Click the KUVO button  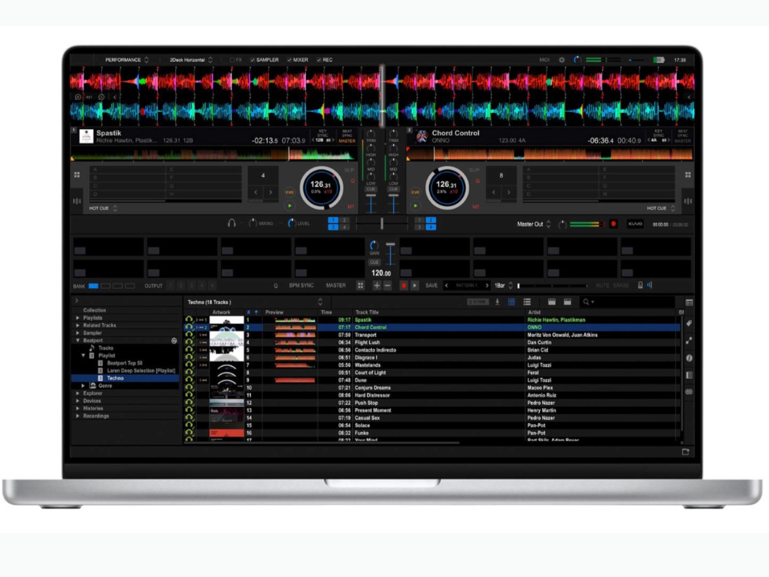(635, 224)
